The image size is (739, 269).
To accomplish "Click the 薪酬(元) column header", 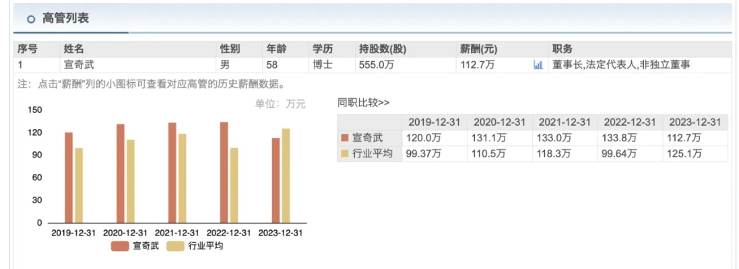I will coord(478,49).
